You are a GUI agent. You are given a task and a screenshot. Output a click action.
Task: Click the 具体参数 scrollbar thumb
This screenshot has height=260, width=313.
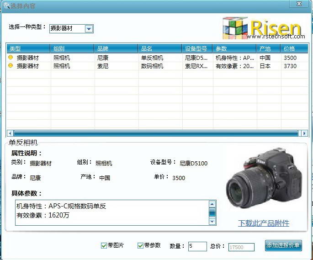[212, 212]
